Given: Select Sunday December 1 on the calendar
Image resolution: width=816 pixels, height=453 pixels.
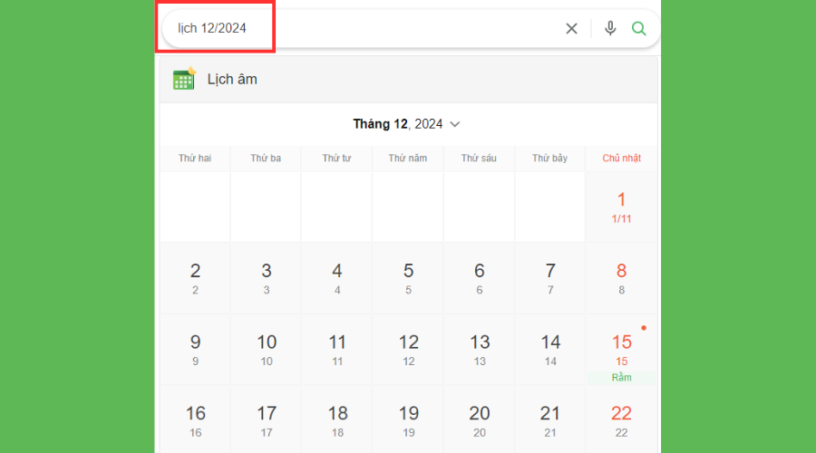Looking at the screenshot, I should [621, 207].
